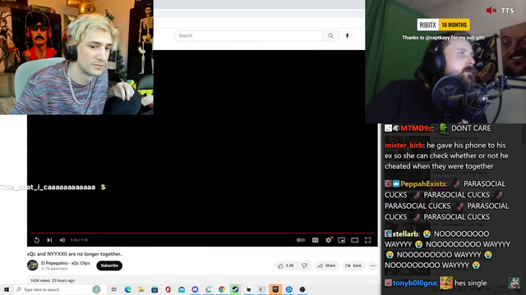
Task: Like the video with 3.5K likes
Action: 285,265
